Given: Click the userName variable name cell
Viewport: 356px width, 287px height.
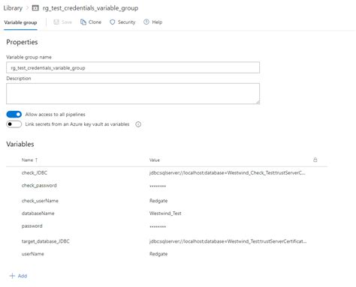Looking at the screenshot, I should coord(33,254).
